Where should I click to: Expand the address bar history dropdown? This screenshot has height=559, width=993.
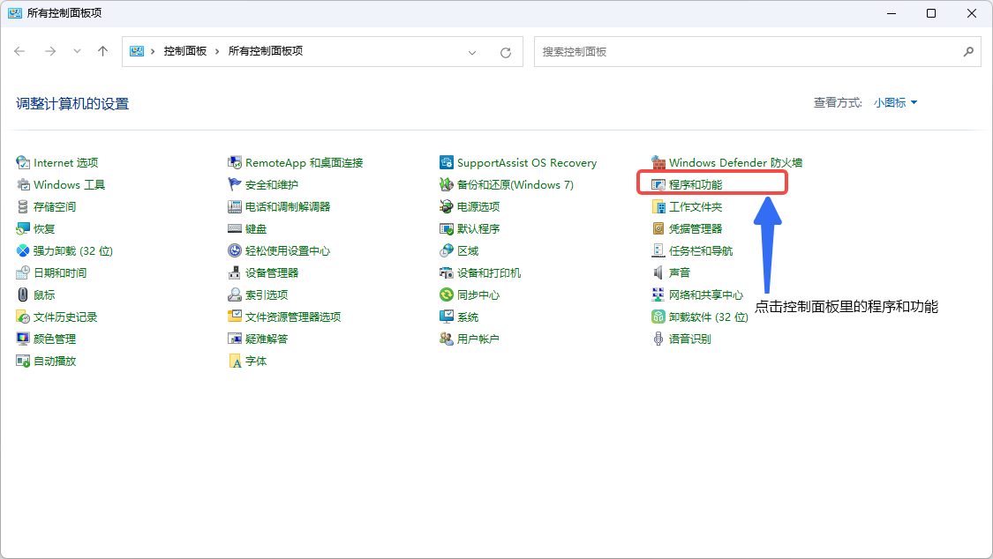[472, 53]
